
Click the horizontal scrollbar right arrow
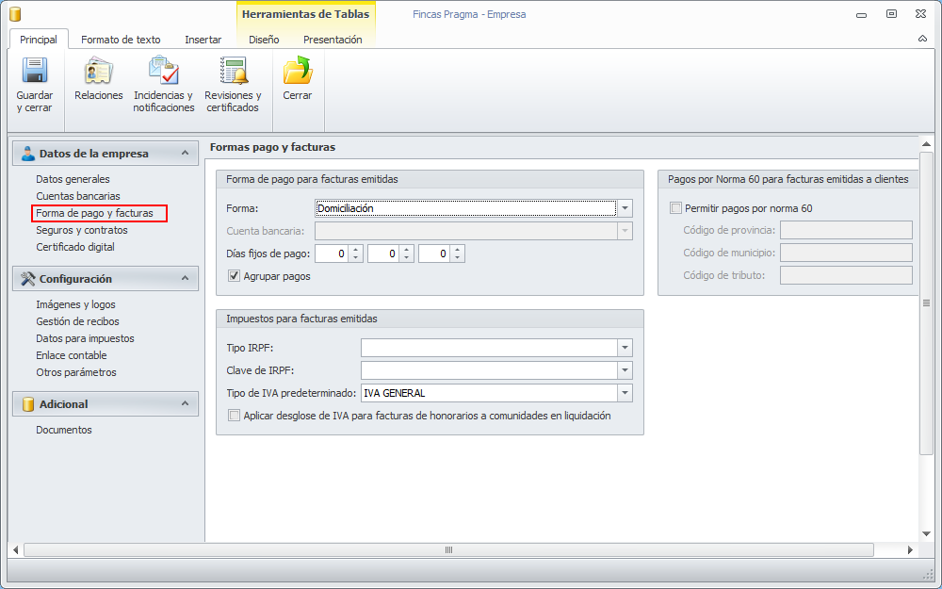910,550
